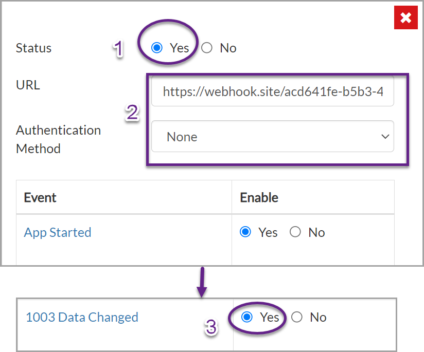
Task: Select Yes for 1003 Data Changed
Action: pos(247,317)
